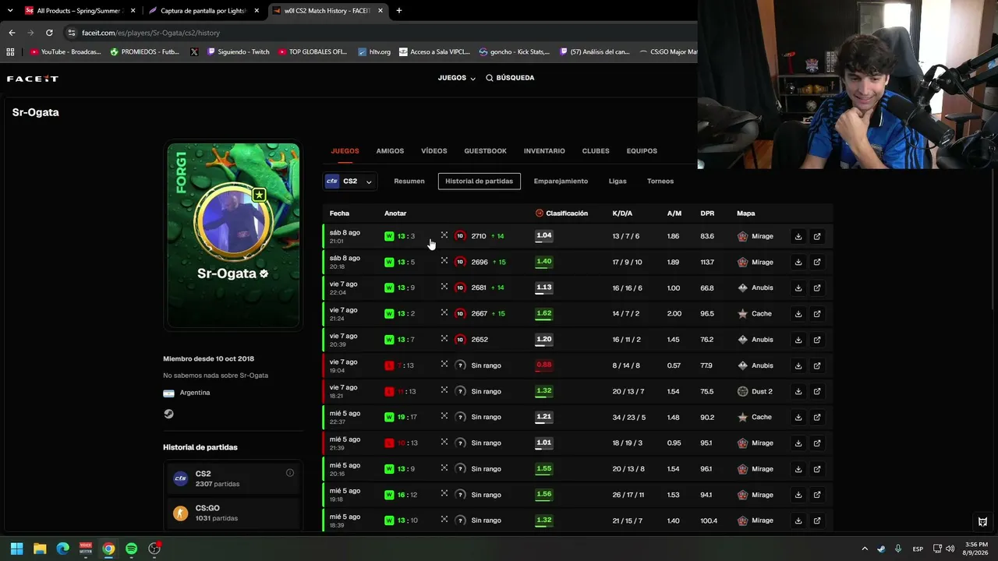Download the demo for the 20:18 Mirage match

pyautogui.click(x=798, y=262)
